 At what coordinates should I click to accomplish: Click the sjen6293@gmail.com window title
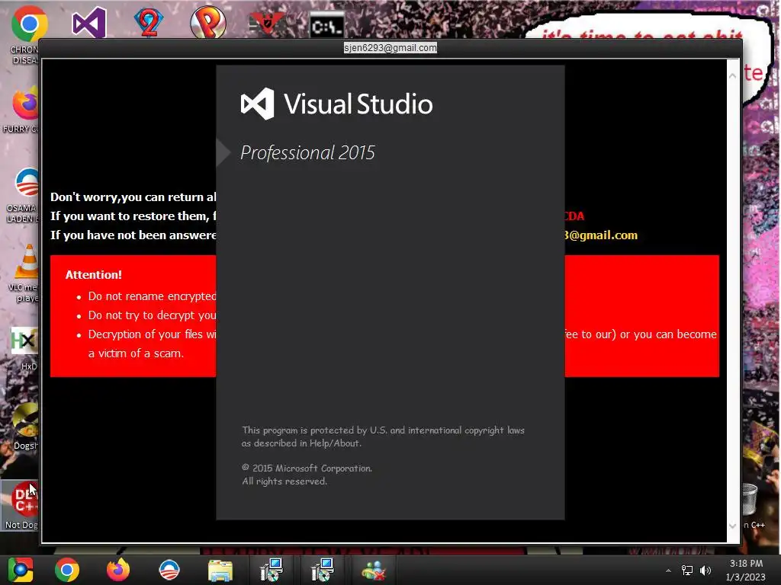coord(390,48)
